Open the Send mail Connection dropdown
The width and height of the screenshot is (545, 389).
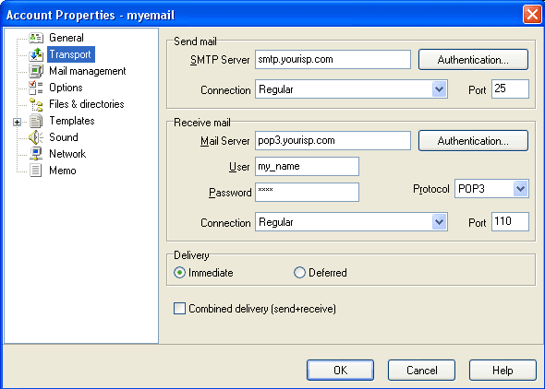[351, 89]
